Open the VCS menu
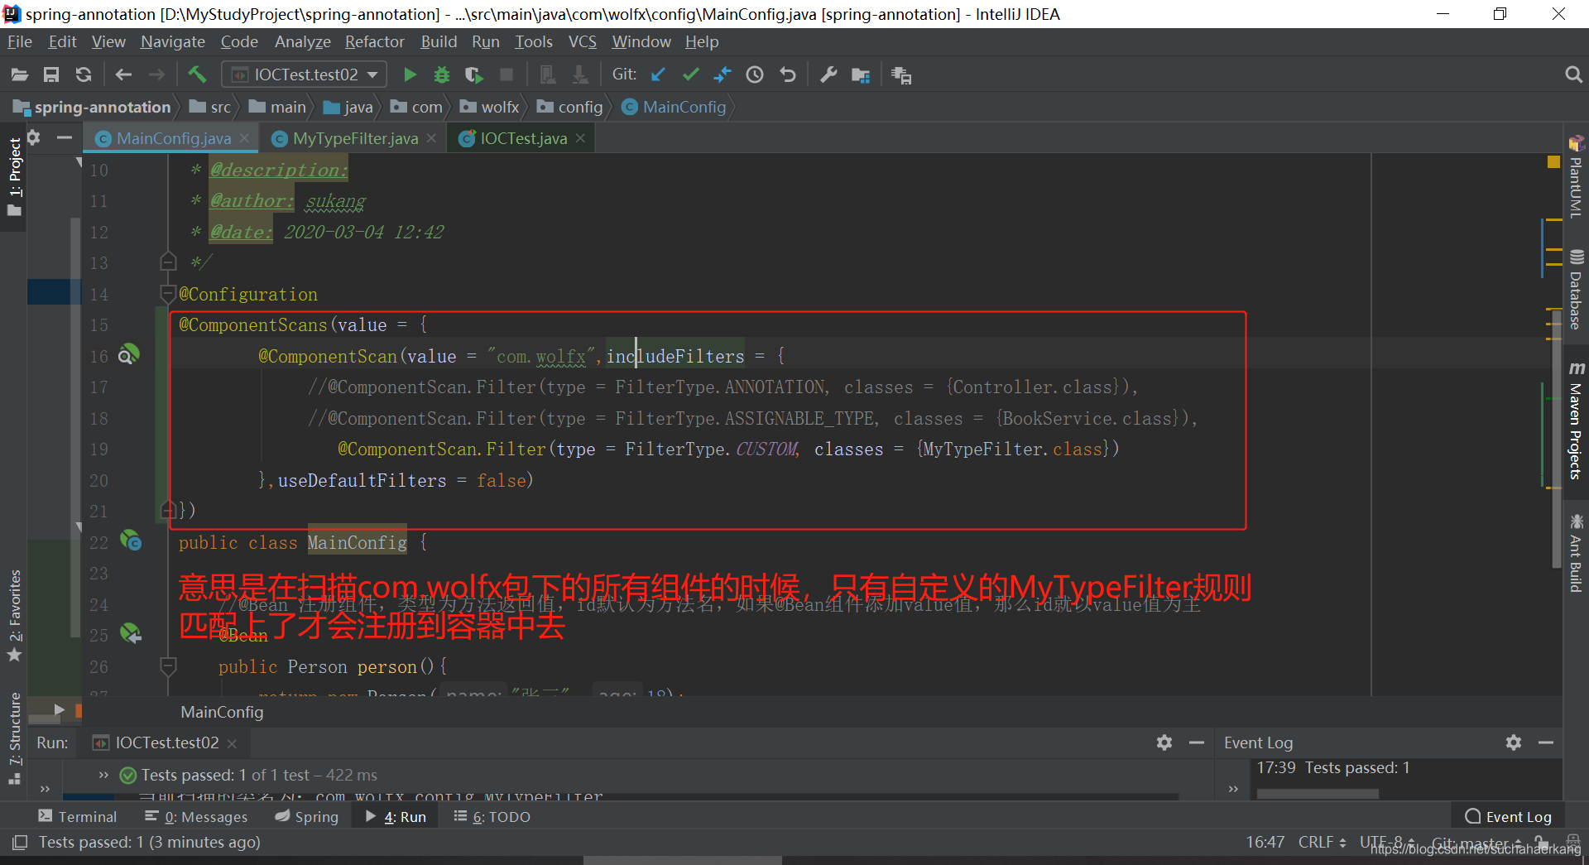The width and height of the screenshot is (1589, 865). coord(583,41)
